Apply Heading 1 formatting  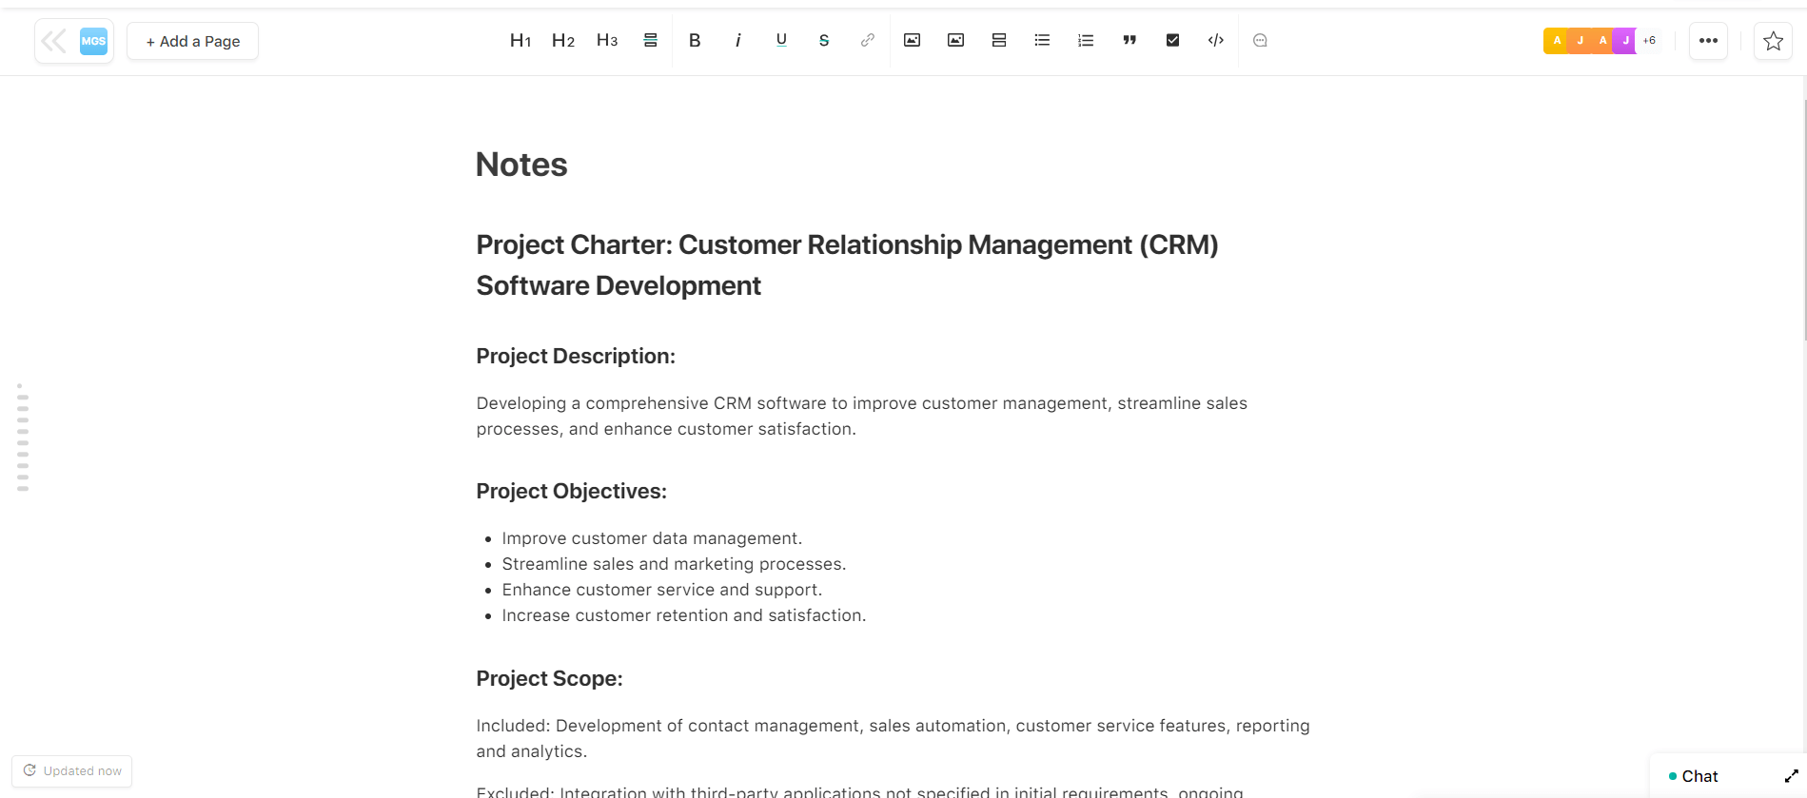coord(520,40)
